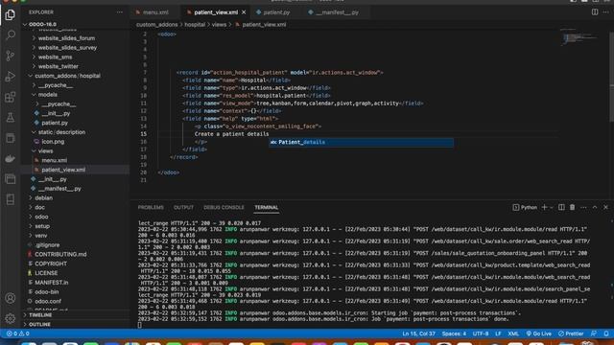
Task: Open the Problems panel tab
Action: pyautogui.click(x=151, y=207)
